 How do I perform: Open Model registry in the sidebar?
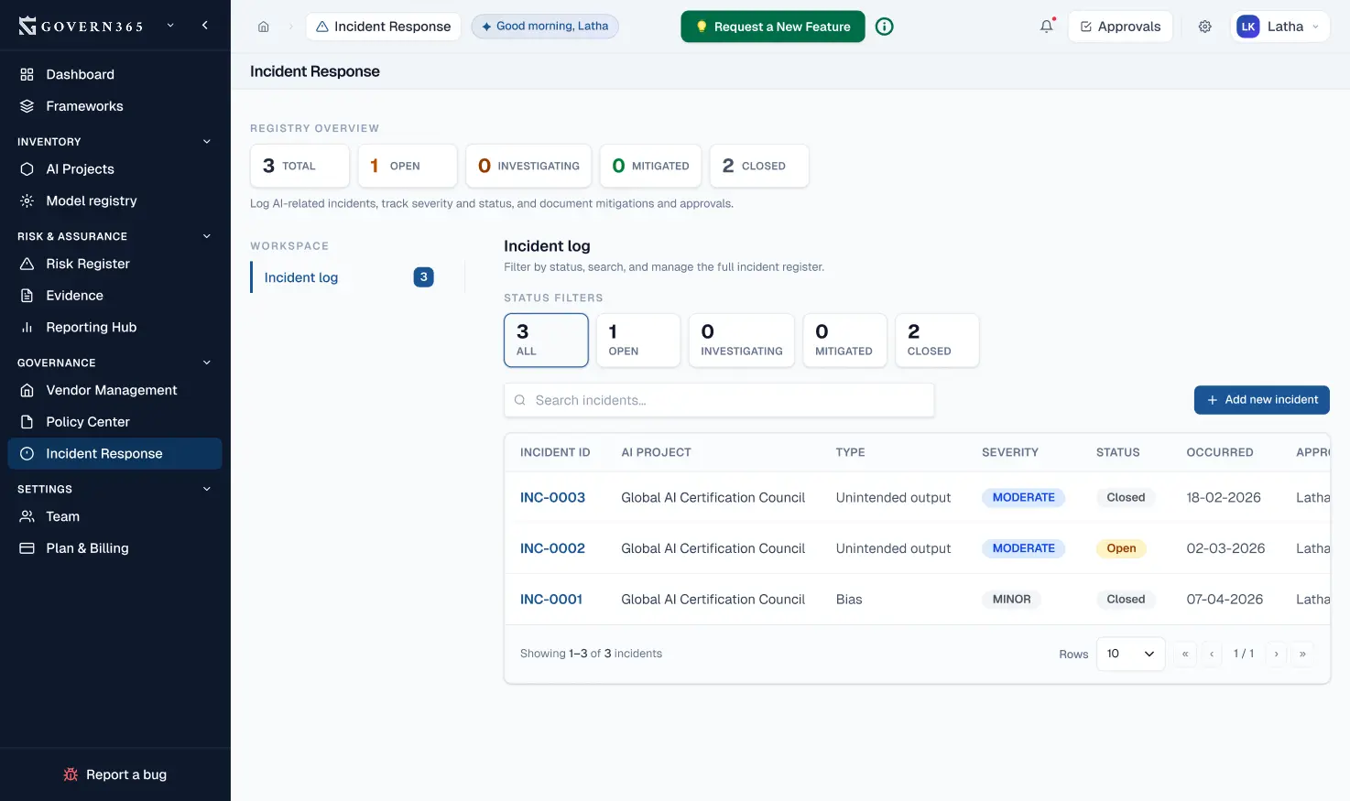[92, 200]
